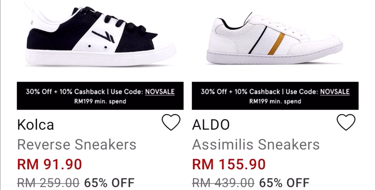Select Reverse Sneakers product title
Viewport: 375px width, 190px height.
point(77,145)
